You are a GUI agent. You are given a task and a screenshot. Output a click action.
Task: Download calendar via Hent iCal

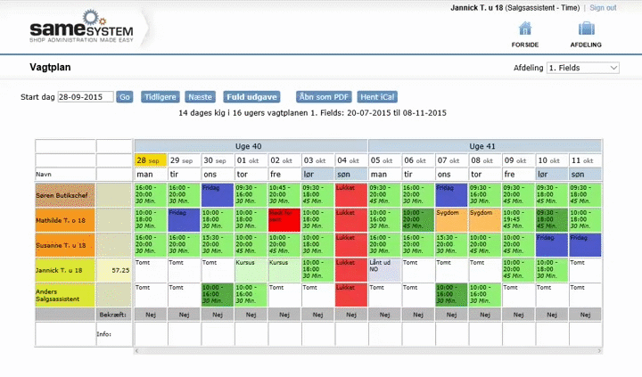[378, 96]
